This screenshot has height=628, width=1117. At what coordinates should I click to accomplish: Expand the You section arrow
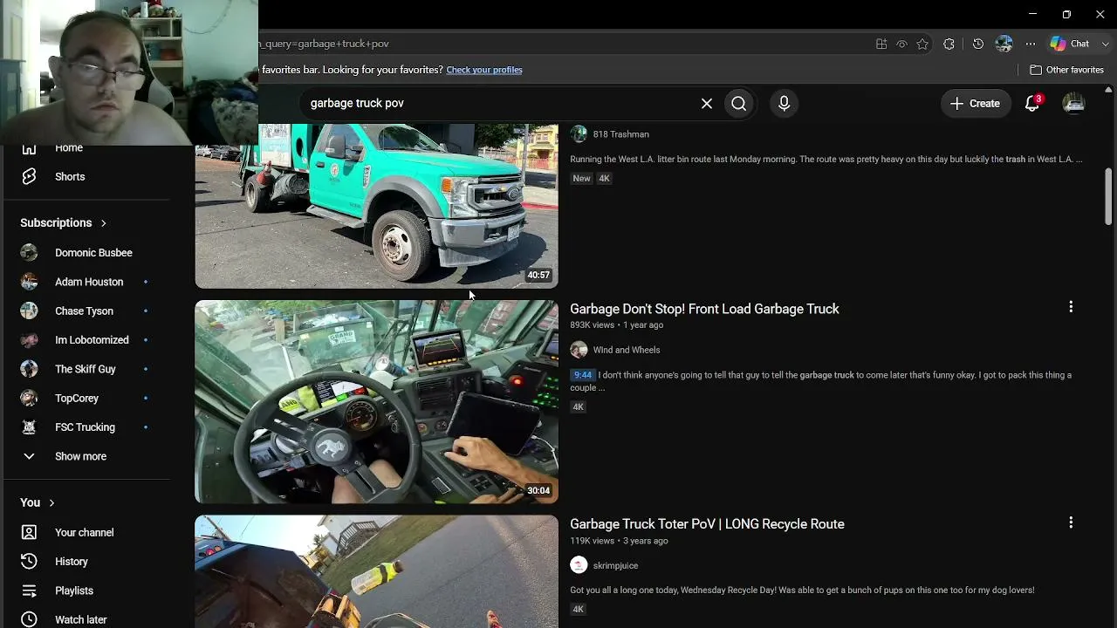(51, 503)
